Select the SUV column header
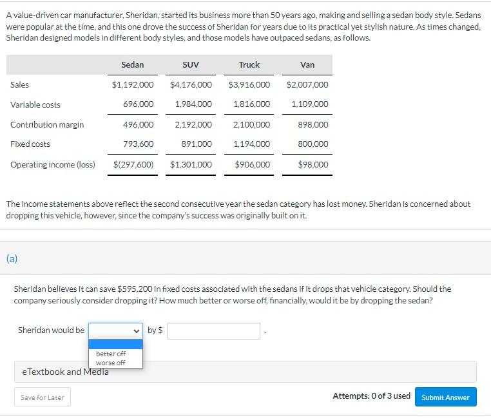Image resolution: width=491 pixels, height=420 pixels. point(191,65)
